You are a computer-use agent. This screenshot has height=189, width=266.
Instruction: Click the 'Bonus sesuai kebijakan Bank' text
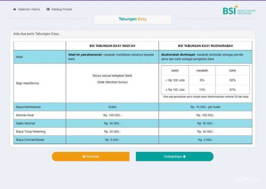(112, 76)
